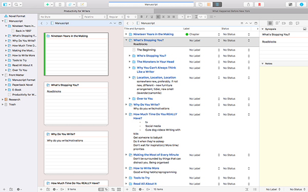This screenshot has height=192, width=308.
Task: Toggle the left editor split button
Action: (120, 23)
